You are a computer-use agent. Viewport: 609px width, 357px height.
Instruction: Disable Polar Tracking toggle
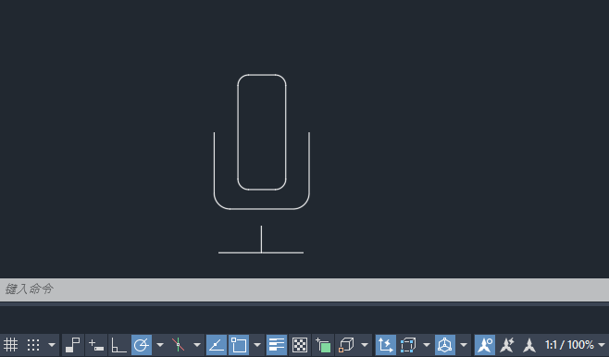pos(142,345)
